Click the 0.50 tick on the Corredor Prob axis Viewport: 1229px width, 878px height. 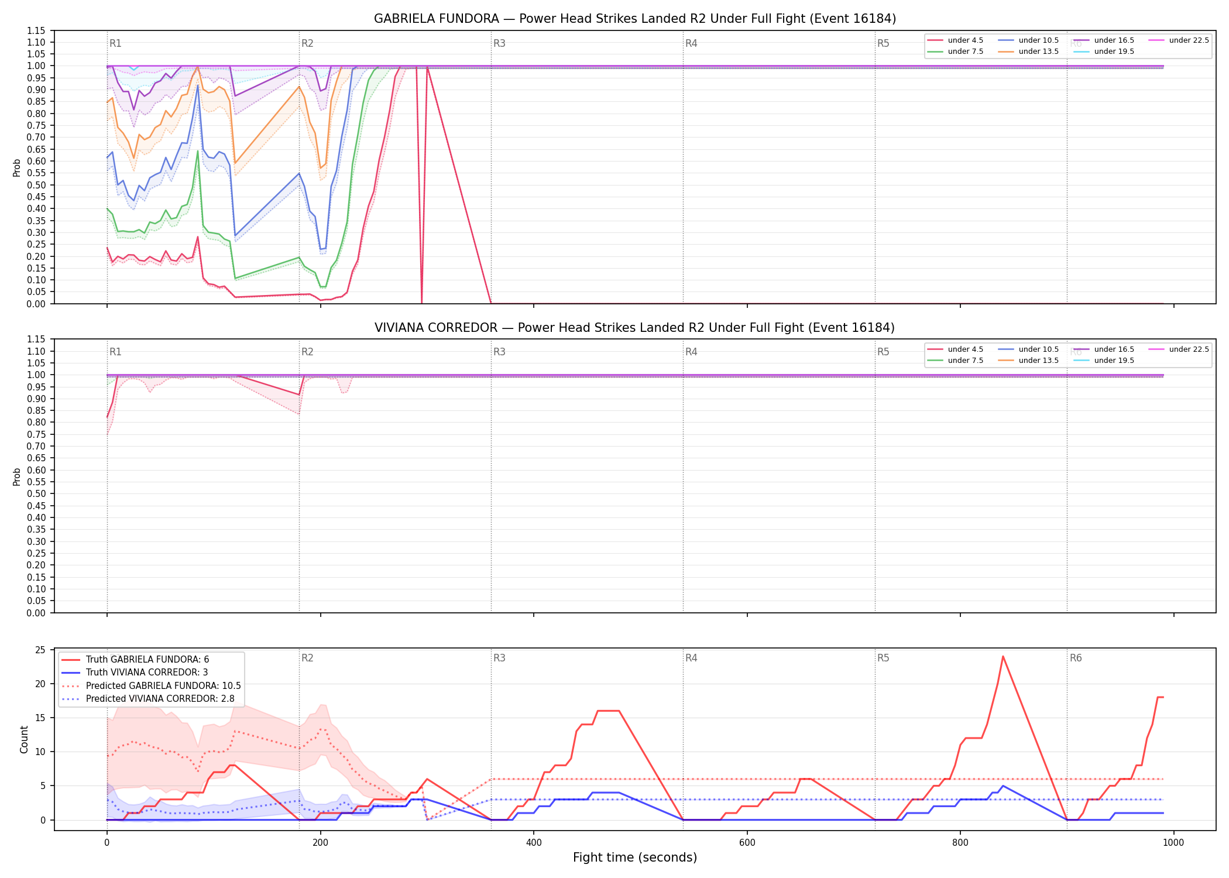tap(37, 493)
